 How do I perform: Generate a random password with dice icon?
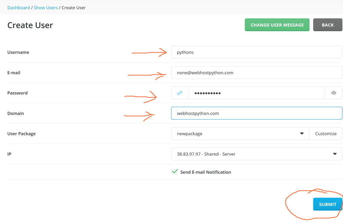[x=180, y=93]
